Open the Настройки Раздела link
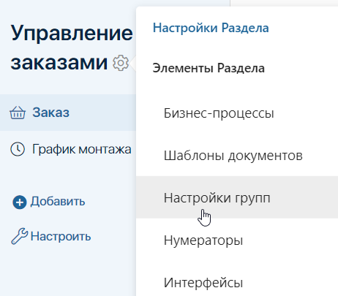The image size is (338, 296). (x=211, y=28)
